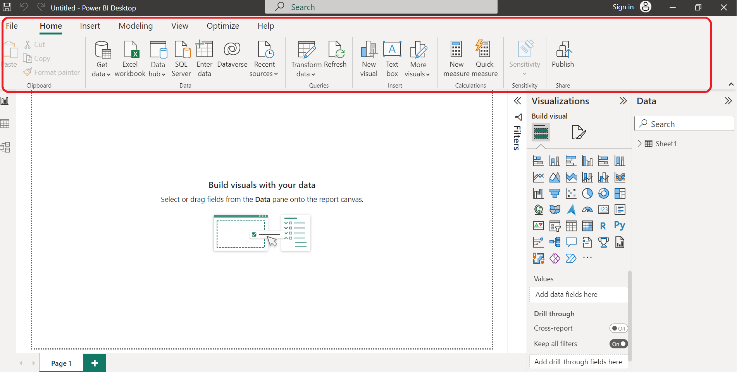Screen dimensions: 744x372
Task: Select the Build visual icon
Action: [541, 133]
